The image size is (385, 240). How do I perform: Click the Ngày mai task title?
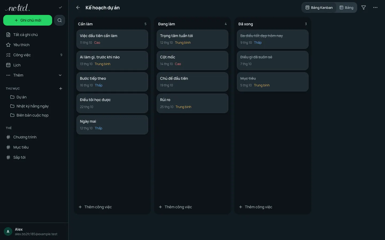pyautogui.click(x=88, y=121)
